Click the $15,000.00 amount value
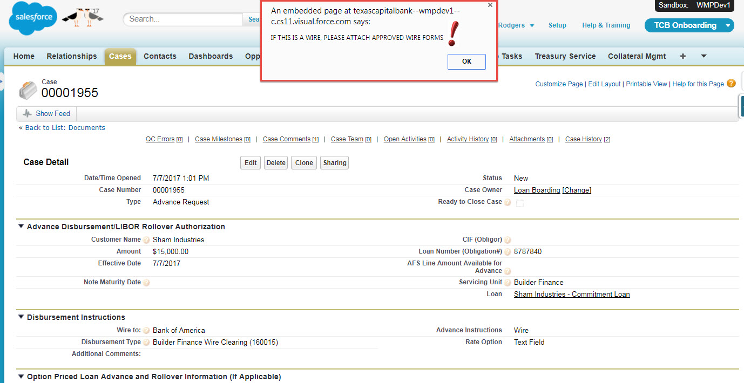Viewport: 744px width, 383px height. 171,252
